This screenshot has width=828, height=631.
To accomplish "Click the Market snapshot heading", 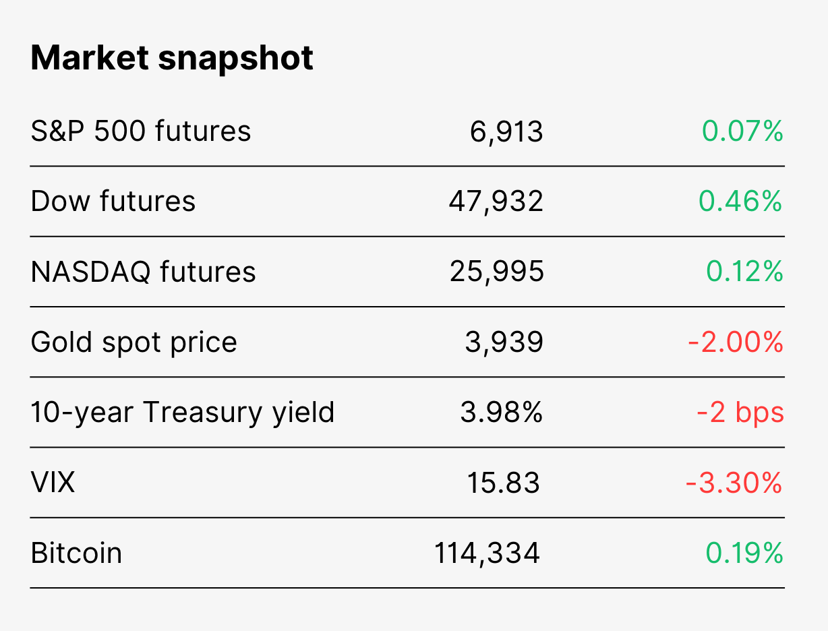I will tap(172, 59).
